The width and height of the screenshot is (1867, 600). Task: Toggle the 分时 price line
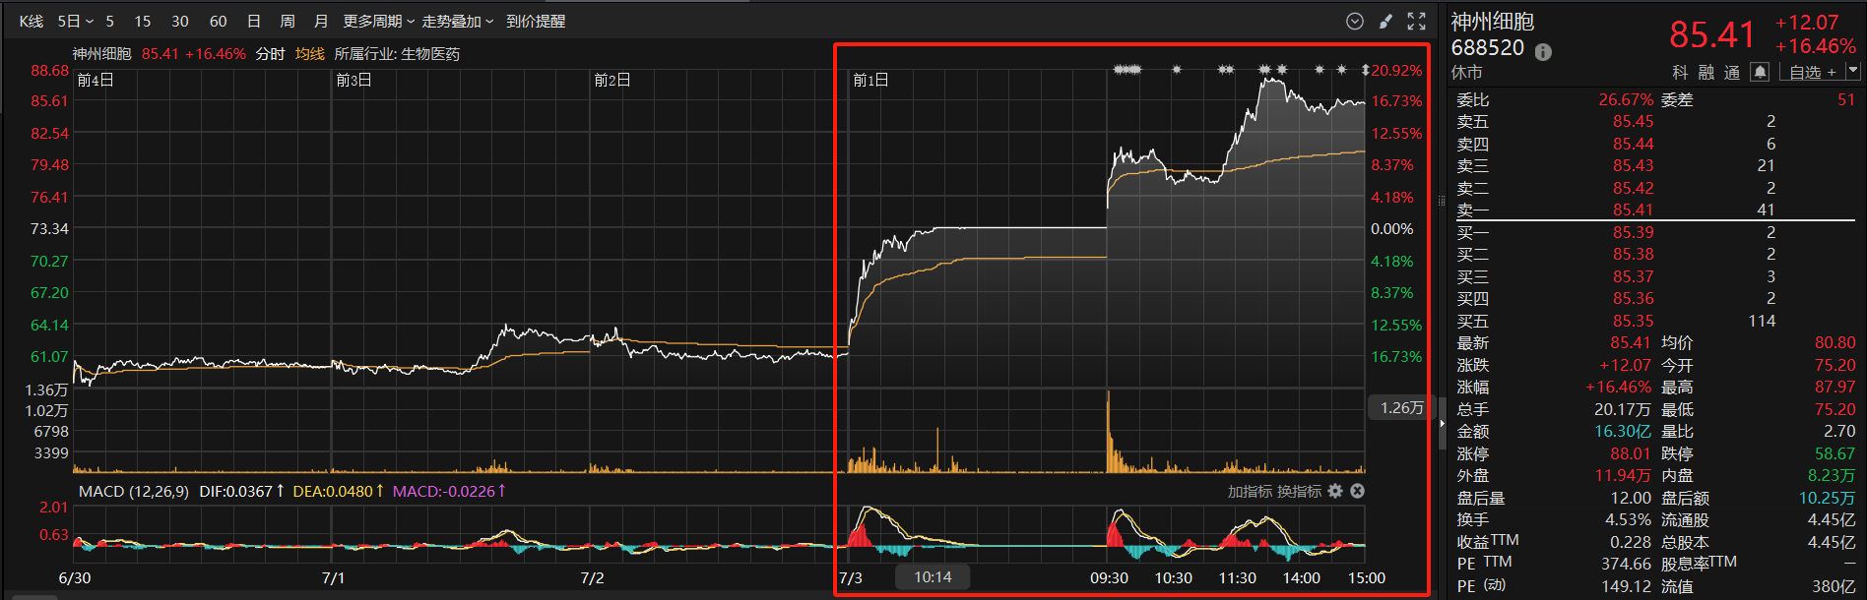click(270, 54)
